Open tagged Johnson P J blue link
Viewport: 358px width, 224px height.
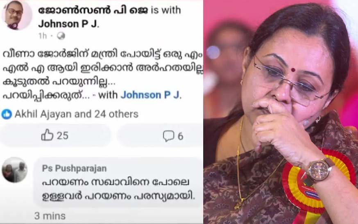(x=151, y=95)
